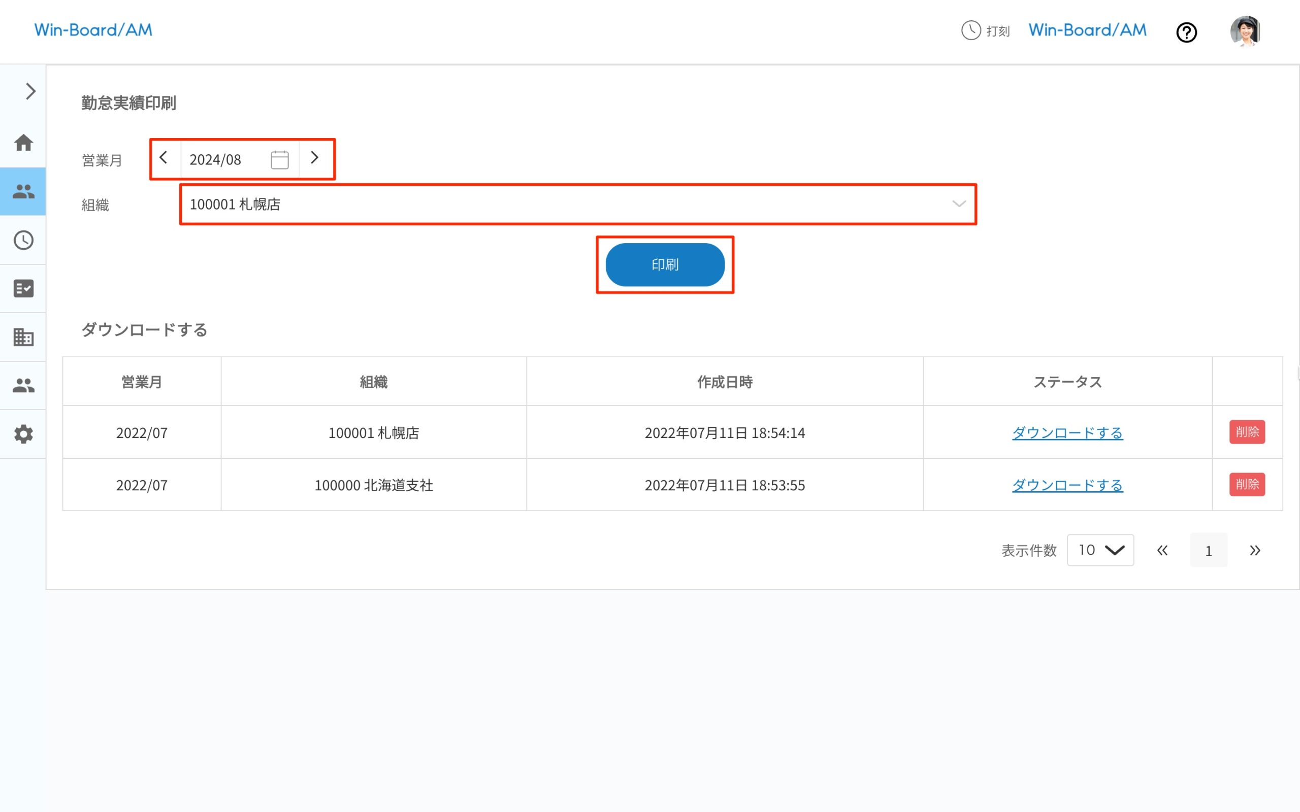Click the home icon in sidebar
This screenshot has height=812, width=1300.
click(23, 143)
